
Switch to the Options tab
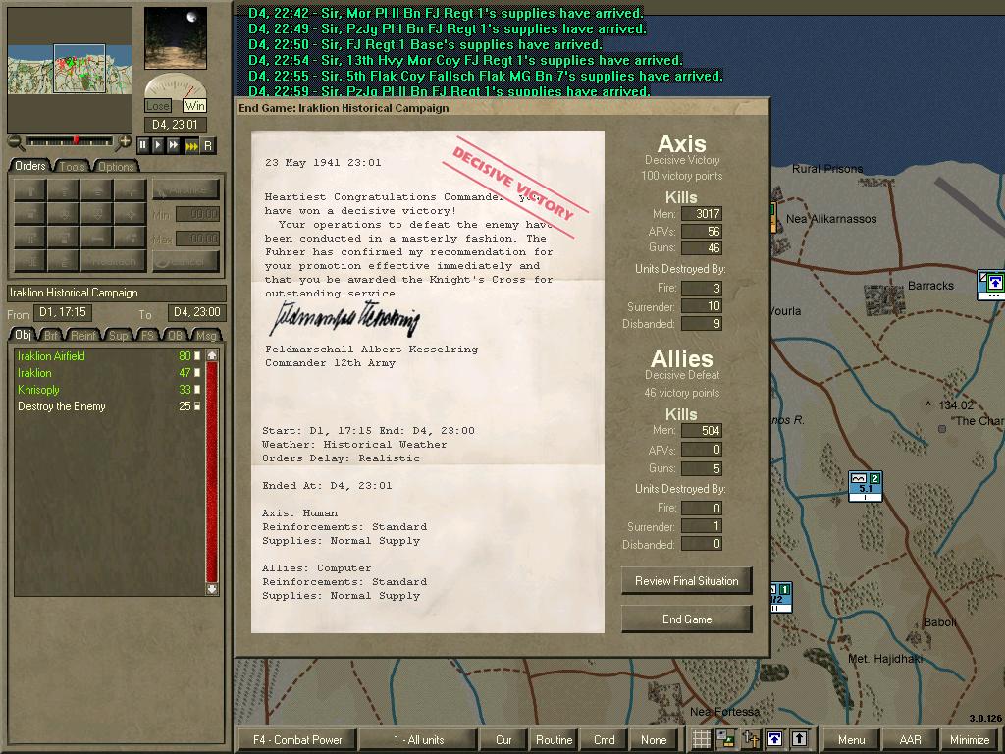pyautogui.click(x=116, y=166)
